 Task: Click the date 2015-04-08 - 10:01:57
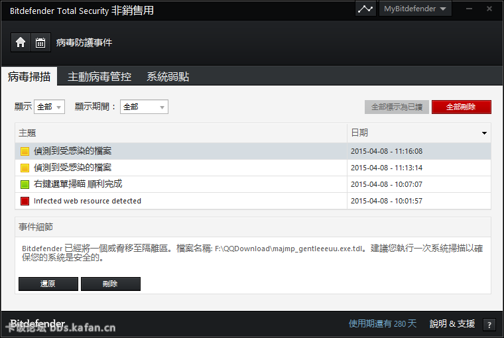[387, 201]
